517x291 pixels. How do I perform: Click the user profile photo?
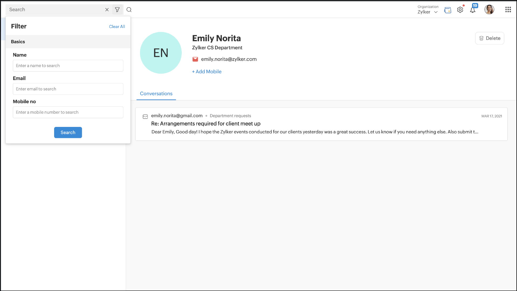(489, 10)
